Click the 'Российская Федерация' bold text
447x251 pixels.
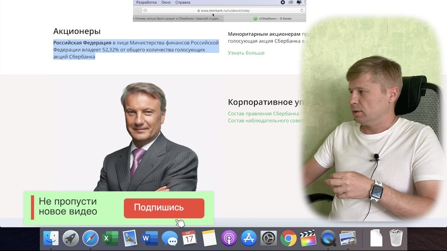pos(82,42)
